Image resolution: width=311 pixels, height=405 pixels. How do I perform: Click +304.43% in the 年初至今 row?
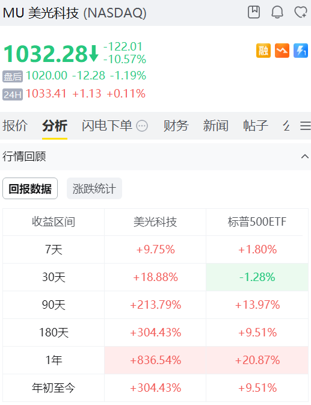pyautogui.click(x=155, y=388)
